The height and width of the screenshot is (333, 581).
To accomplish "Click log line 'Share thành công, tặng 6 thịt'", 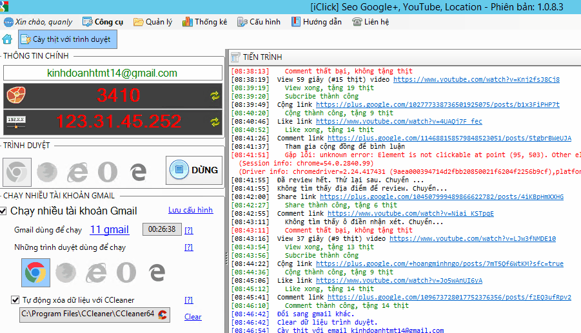I will click(x=340, y=205).
